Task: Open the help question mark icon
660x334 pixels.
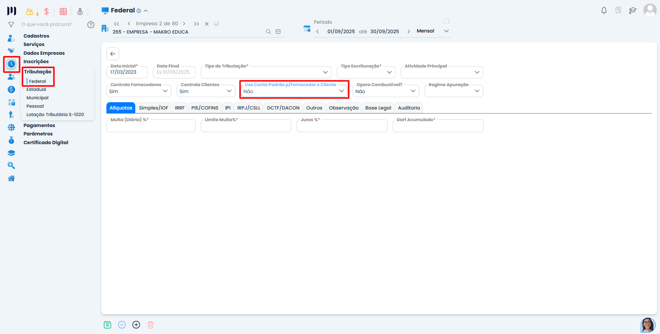Action: 91,24
